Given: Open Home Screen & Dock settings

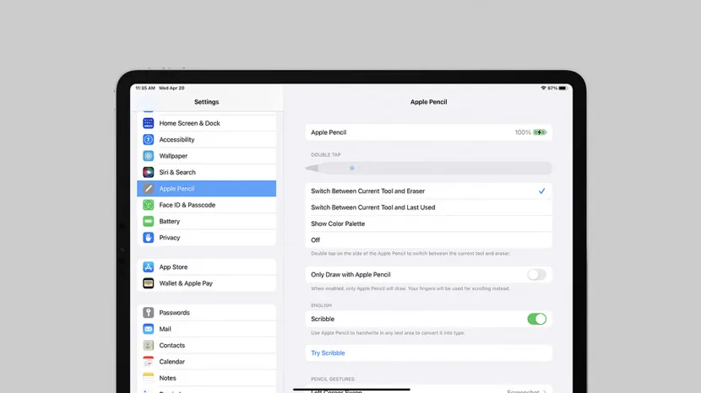Looking at the screenshot, I should 207,123.
